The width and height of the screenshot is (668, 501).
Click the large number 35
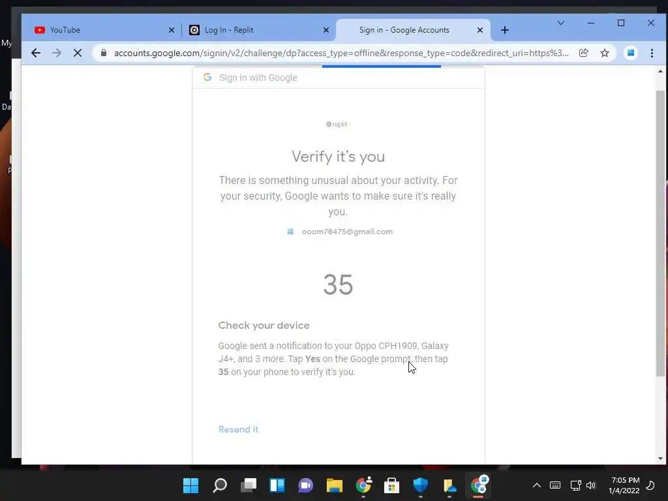click(x=339, y=284)
